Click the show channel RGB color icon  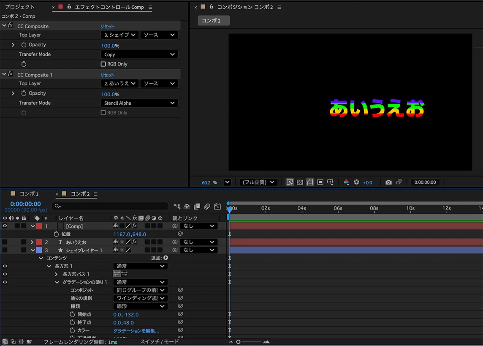point(346,183)
